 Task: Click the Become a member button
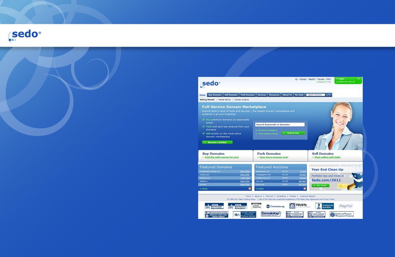(x=217, y=142)
